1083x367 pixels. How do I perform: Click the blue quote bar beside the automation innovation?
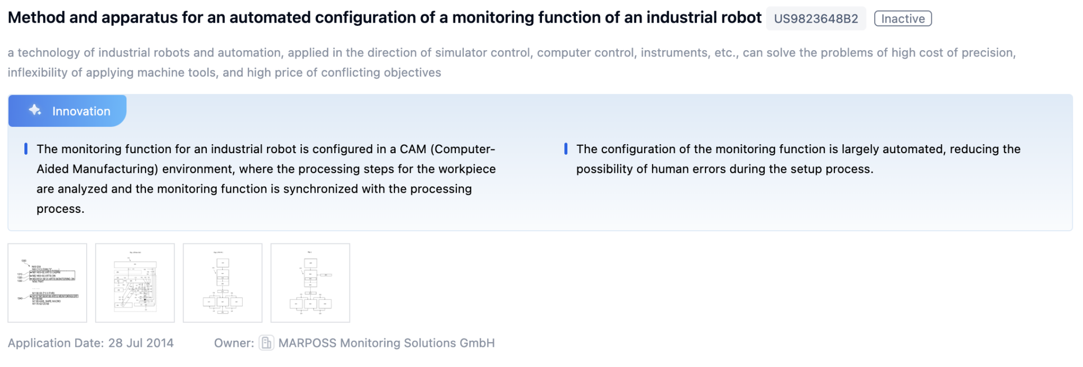point(566,149)
